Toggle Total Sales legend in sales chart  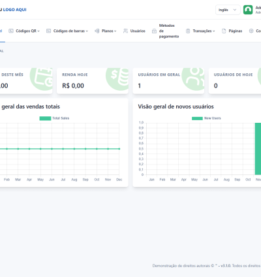[x=54, y=118]
